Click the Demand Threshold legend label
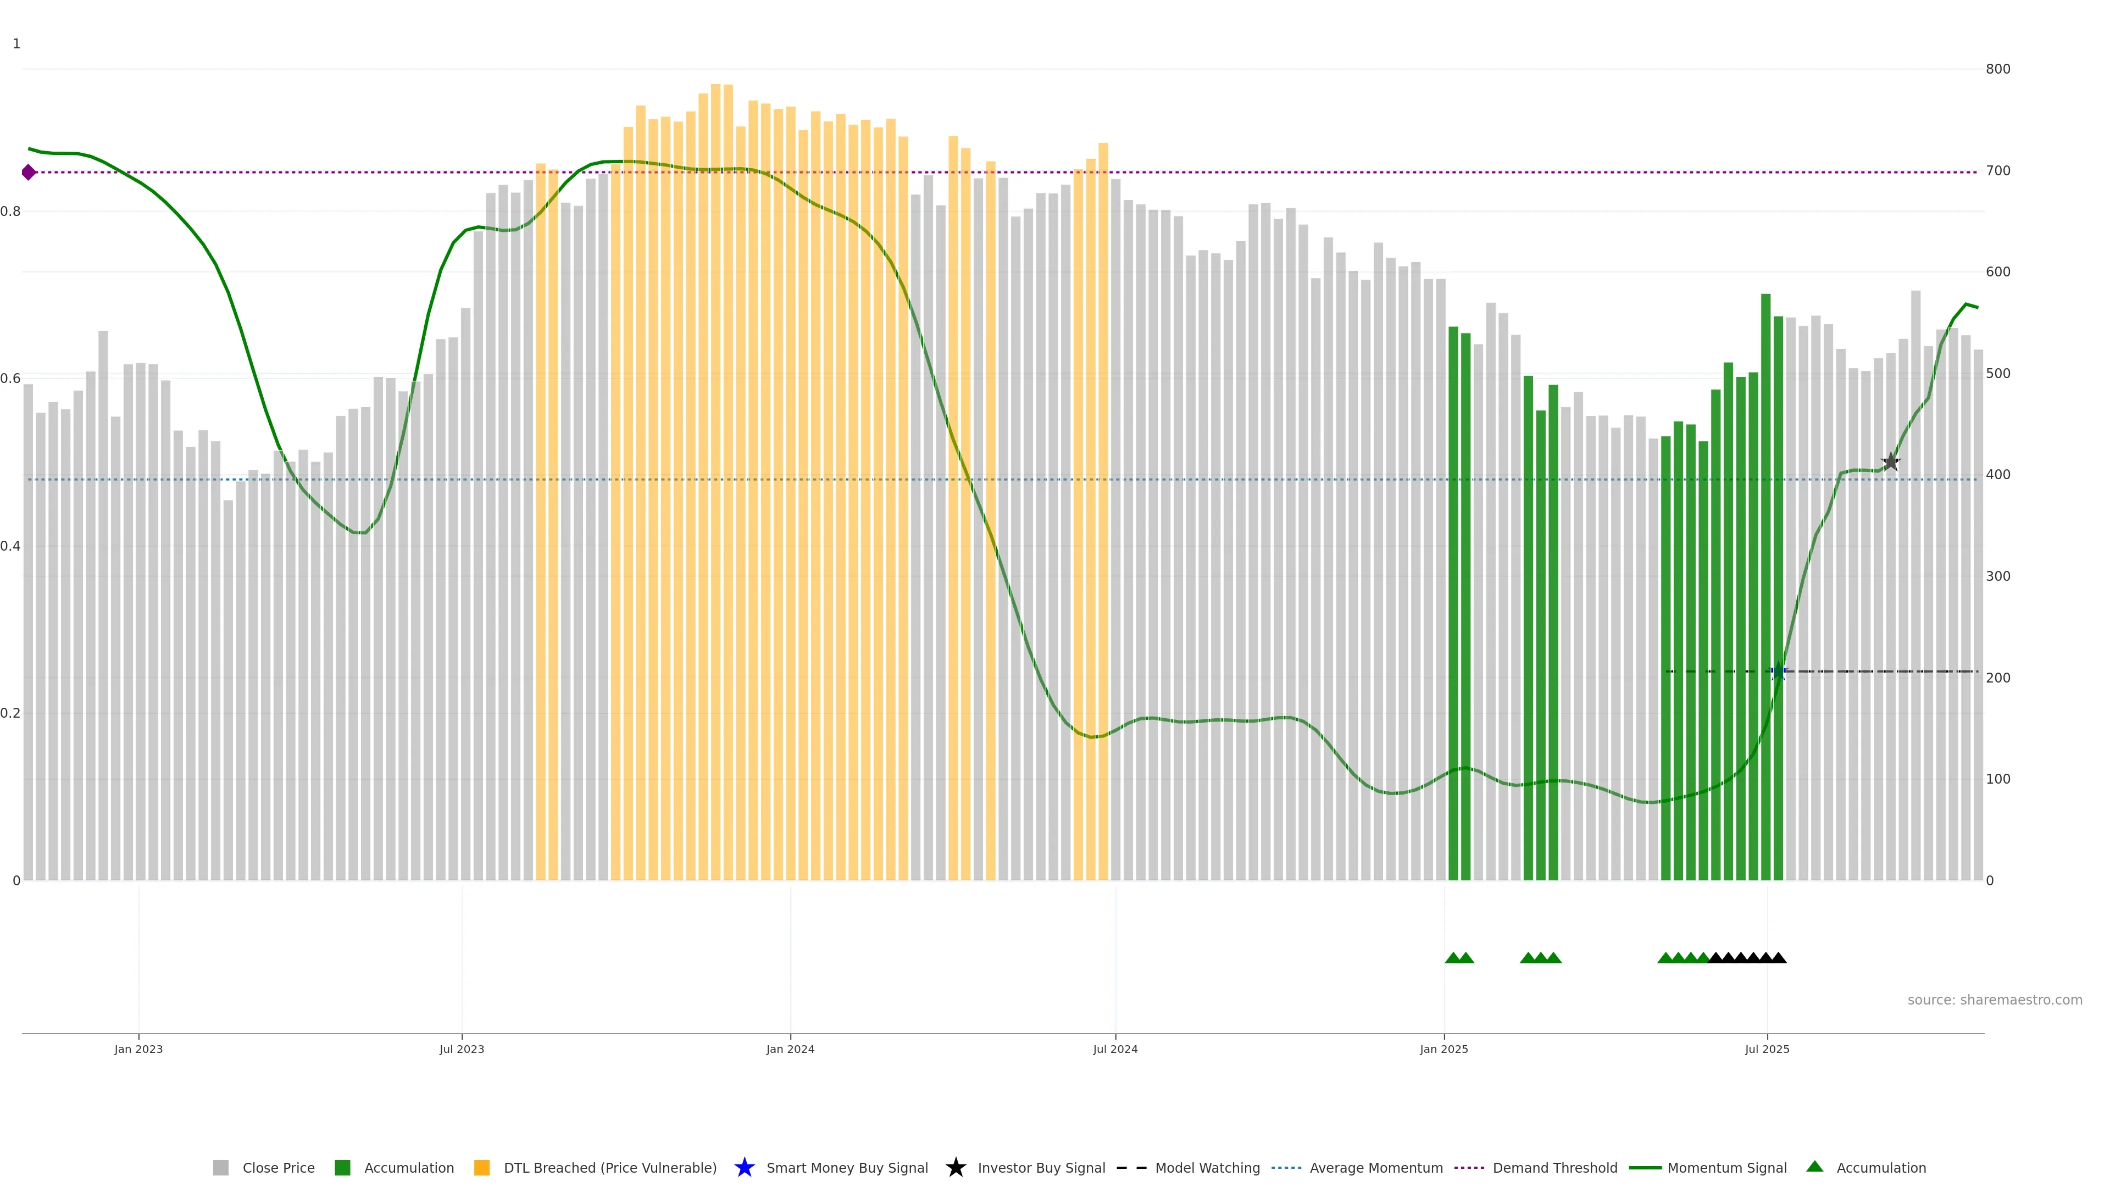2110x1187 pixels. tap(1554, 1167)
